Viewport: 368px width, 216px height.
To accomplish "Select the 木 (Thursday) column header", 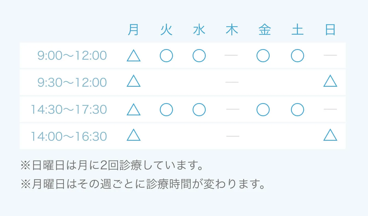I will point(232,30).
